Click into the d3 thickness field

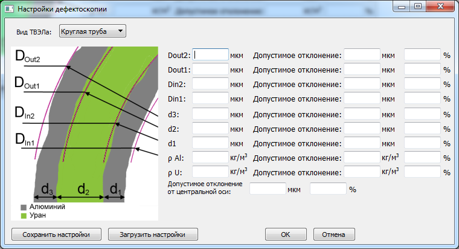[210, 114]
